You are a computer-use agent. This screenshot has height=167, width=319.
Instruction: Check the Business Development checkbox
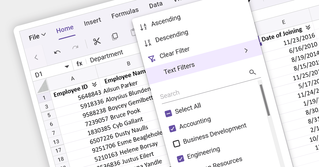pyautogui.click(x=177, y=144)
